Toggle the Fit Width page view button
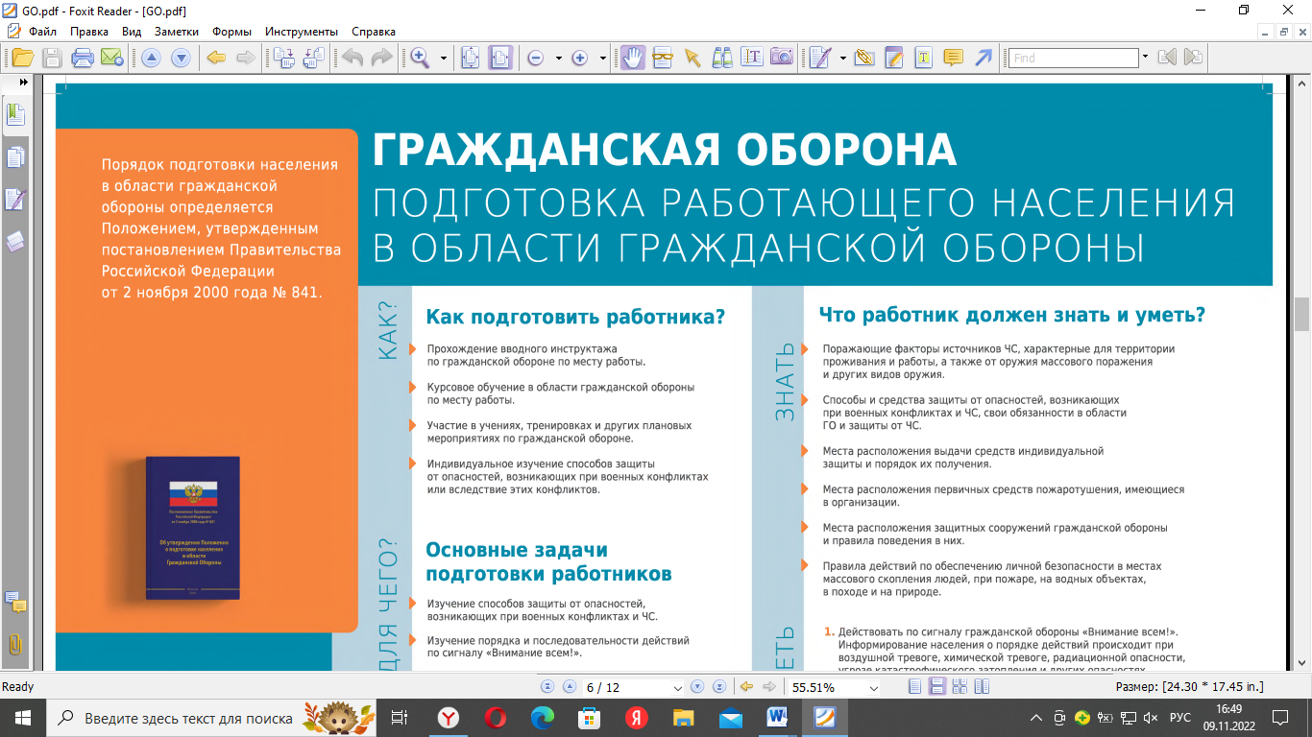The height and width of the screenshot is (737, 1312). tap(500, 58)
